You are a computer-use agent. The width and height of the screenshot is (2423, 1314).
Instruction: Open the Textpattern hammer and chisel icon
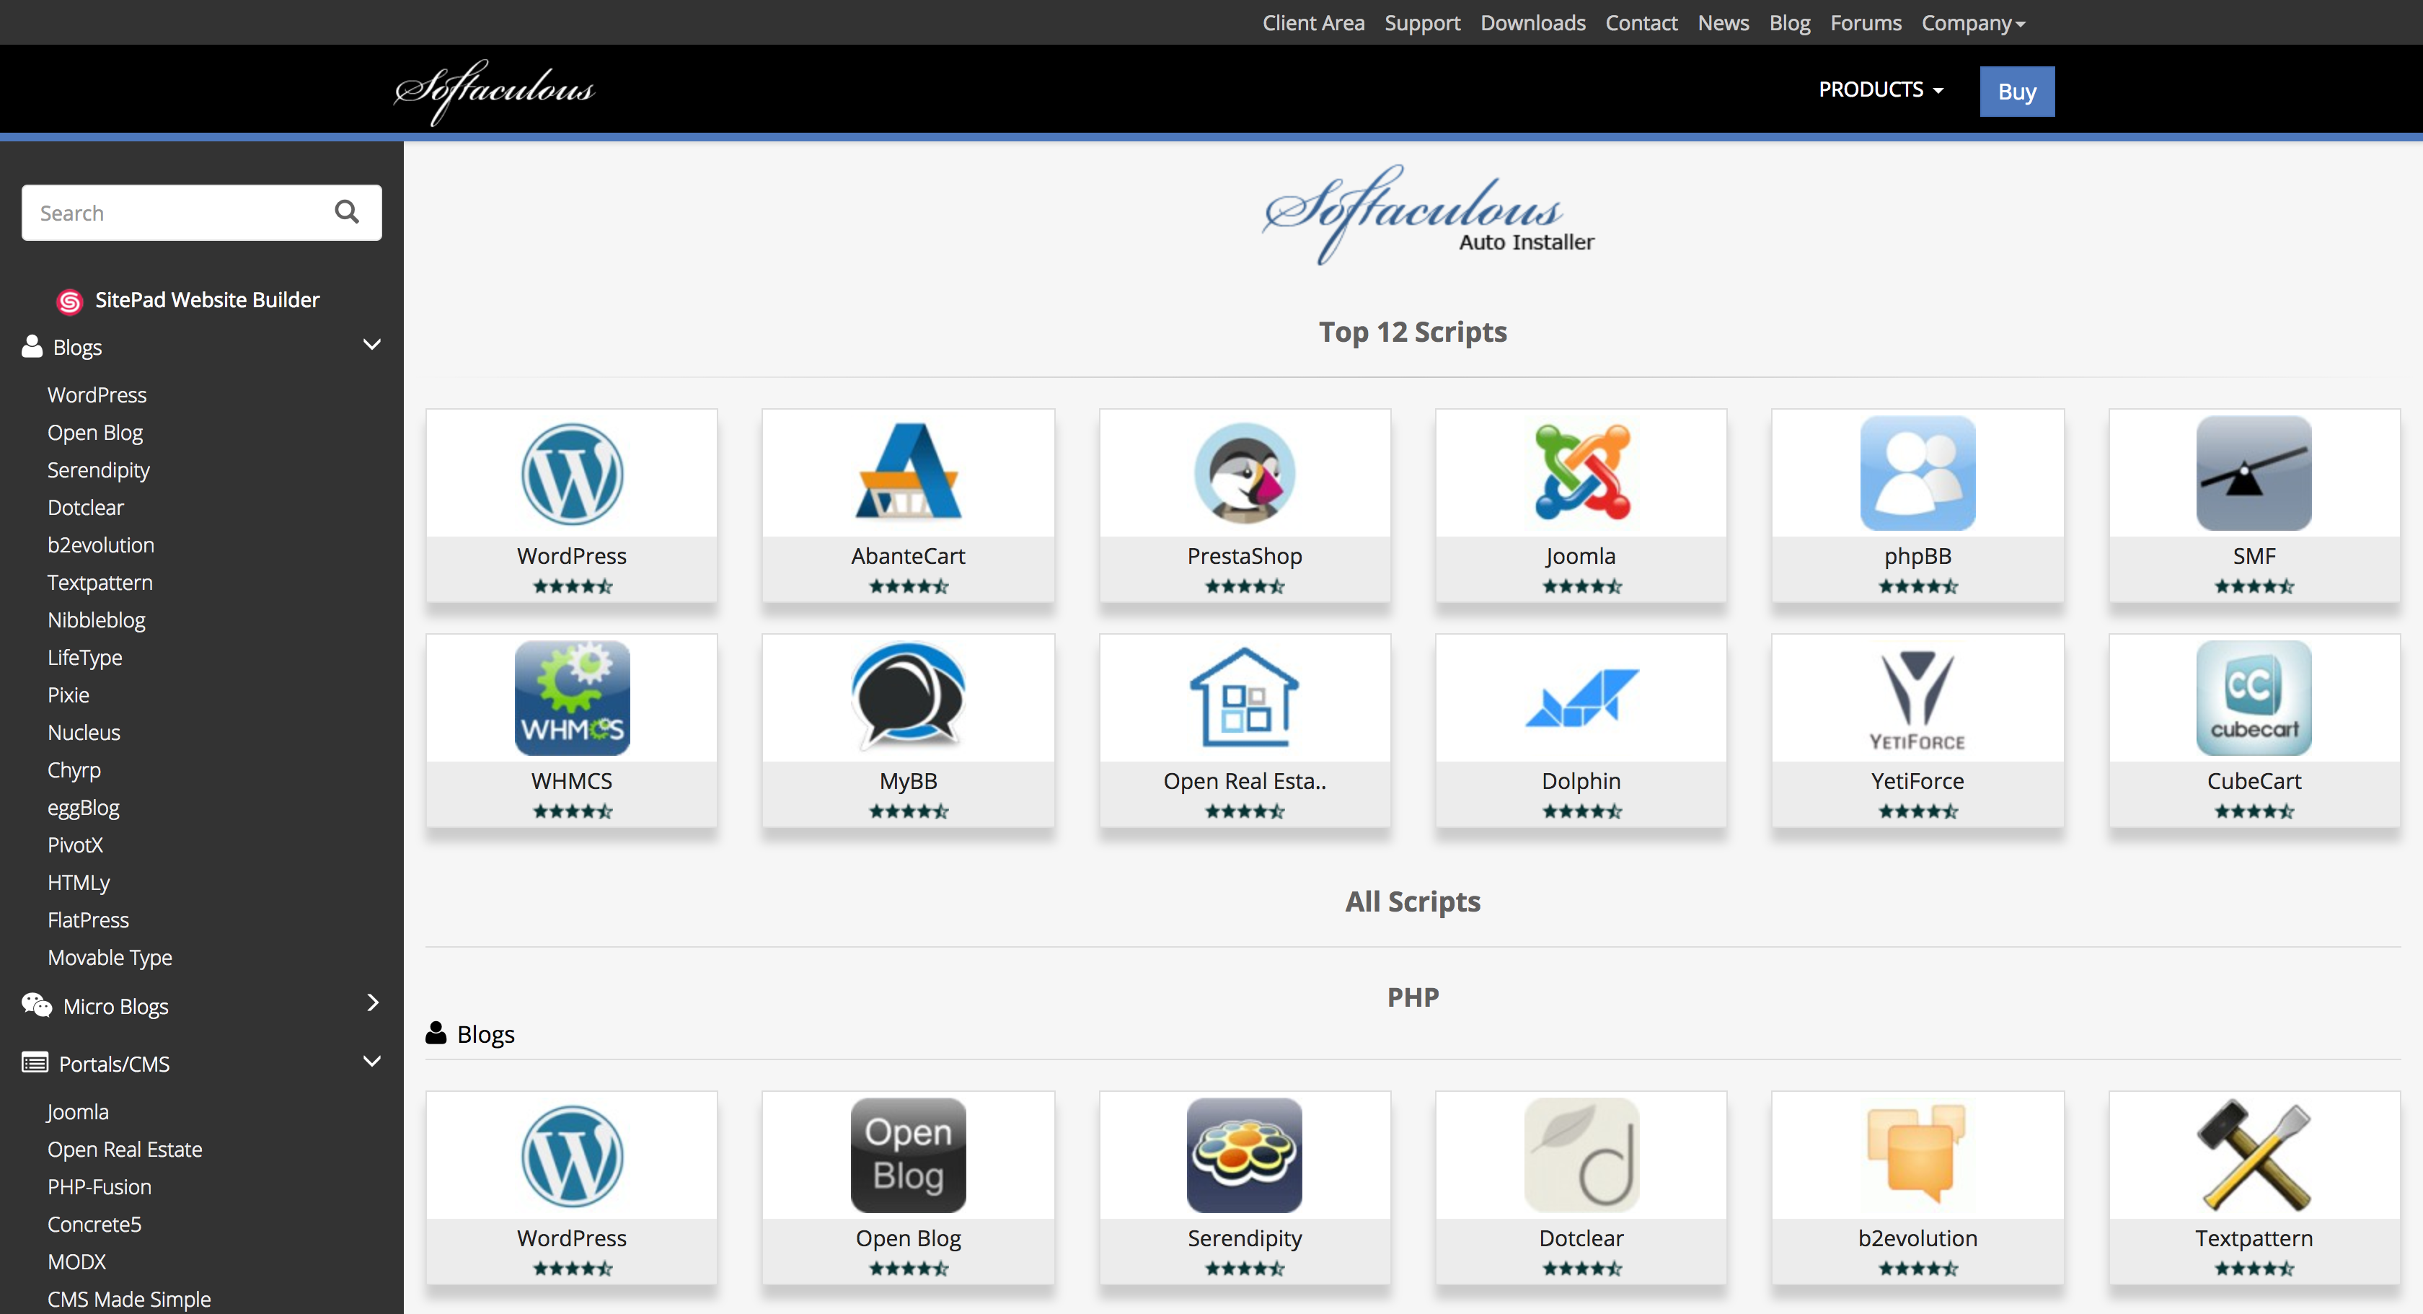[2254, 1155]
